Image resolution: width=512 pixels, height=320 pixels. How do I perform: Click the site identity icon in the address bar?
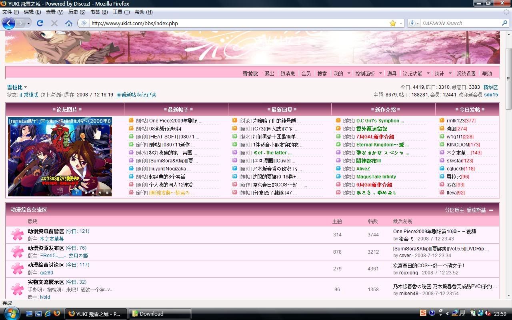click(x=84, y=23)
